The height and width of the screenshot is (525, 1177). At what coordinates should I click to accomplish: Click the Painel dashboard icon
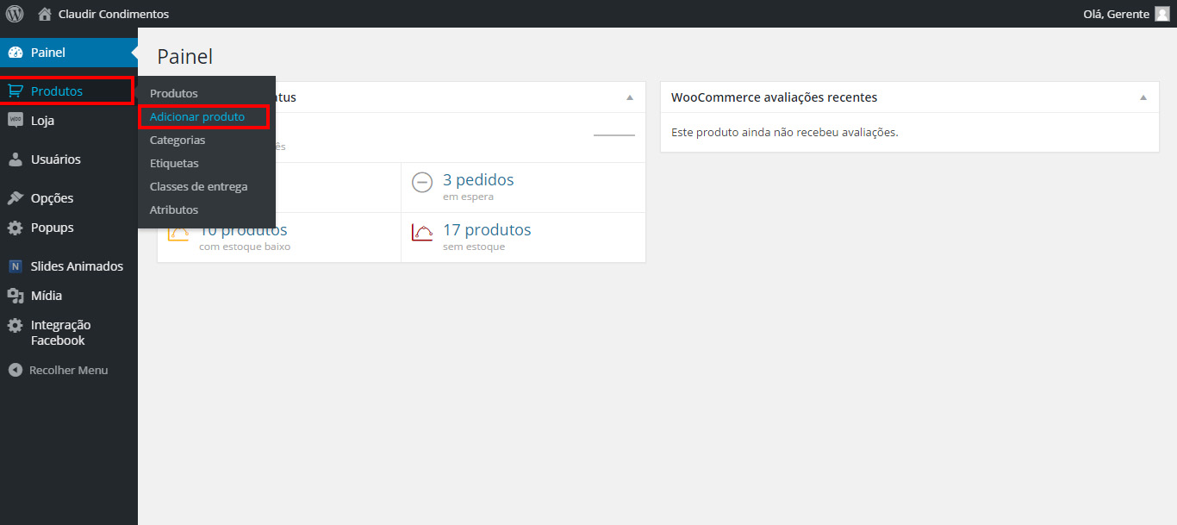pyautogui.click(x=16, y=53)
